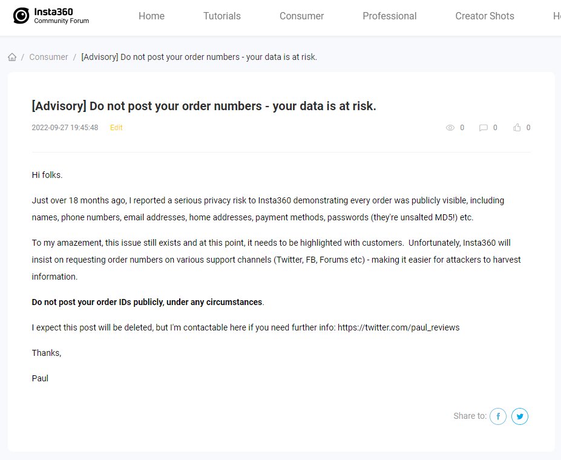
Task: Click Insta360 Community Forum title text
Action: click(x=62, y=16)
